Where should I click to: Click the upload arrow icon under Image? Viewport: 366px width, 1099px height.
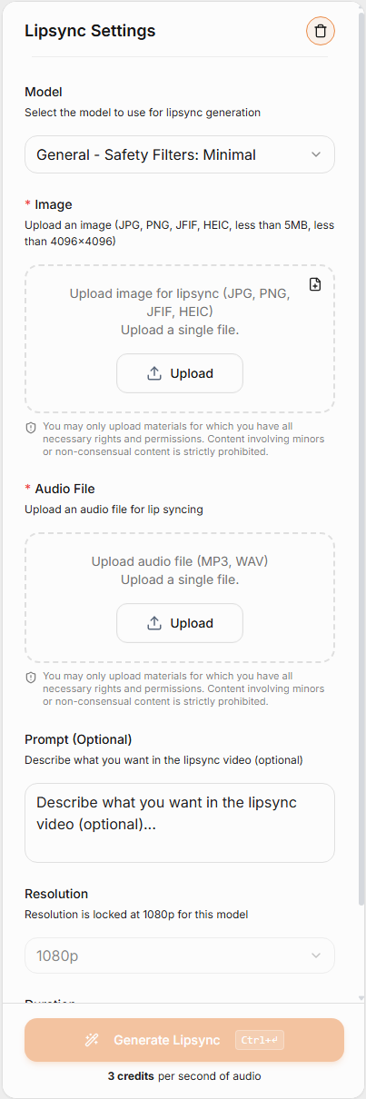point(154,373)
